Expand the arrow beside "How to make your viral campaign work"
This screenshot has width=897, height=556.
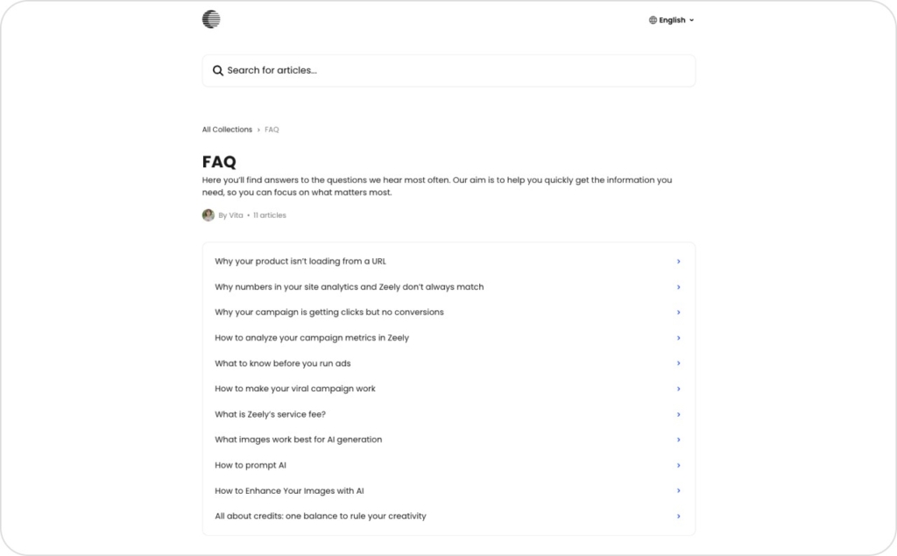coord(678,389)
